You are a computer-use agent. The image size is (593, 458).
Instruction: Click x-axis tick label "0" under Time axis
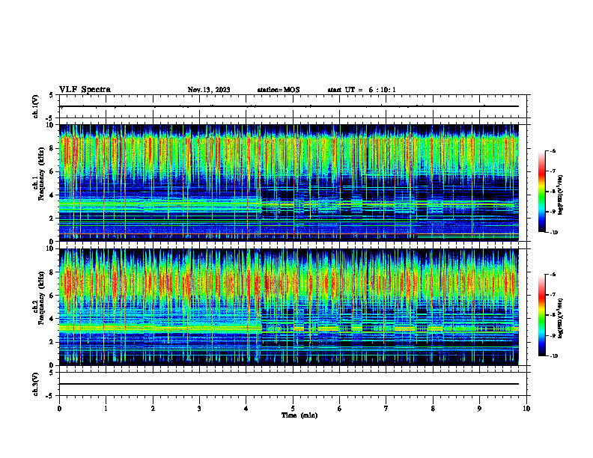coord(59,409)
